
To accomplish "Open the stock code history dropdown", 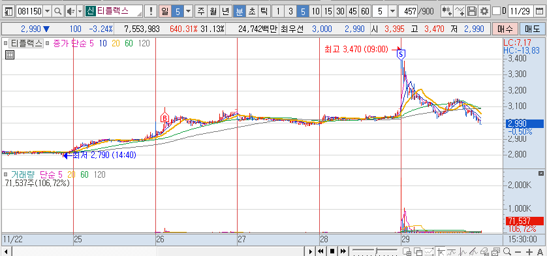I will point(47,12).
